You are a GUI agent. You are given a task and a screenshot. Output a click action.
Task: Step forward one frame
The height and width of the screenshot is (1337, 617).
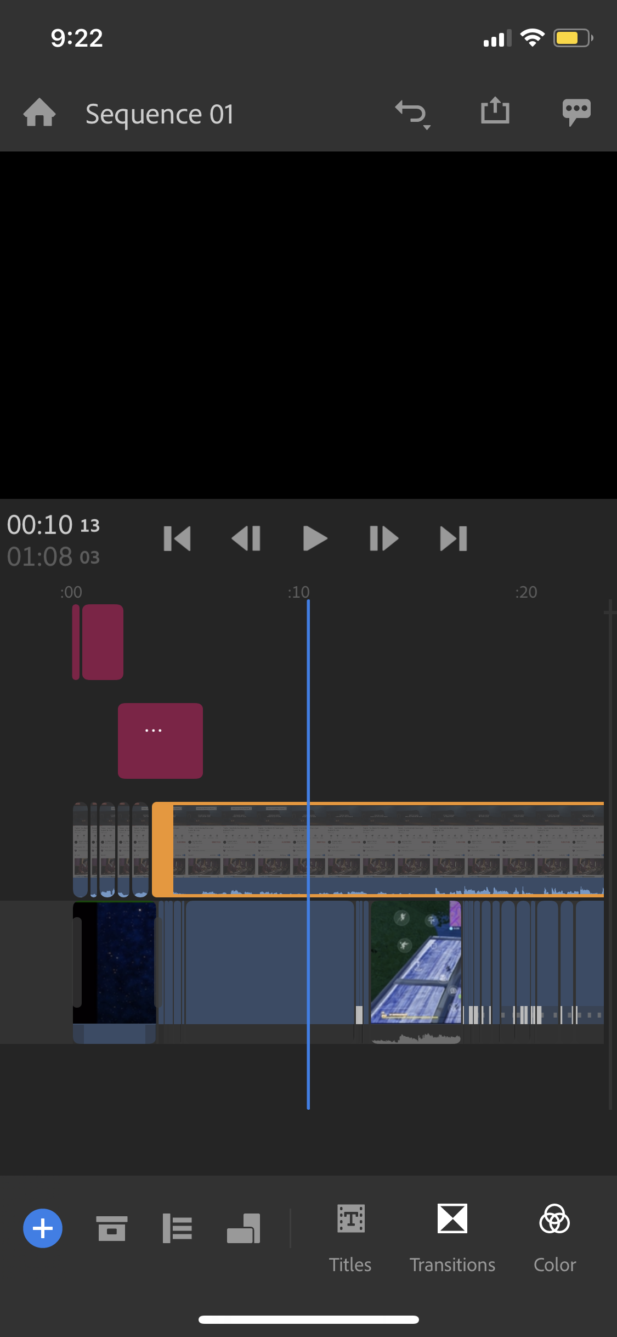[384, 538]
